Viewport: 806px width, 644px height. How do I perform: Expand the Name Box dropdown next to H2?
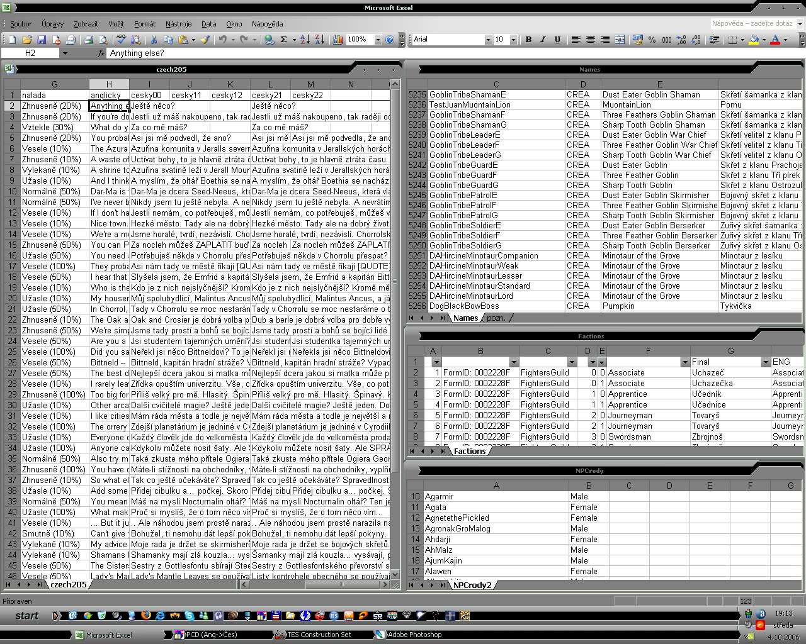[64, 53]
